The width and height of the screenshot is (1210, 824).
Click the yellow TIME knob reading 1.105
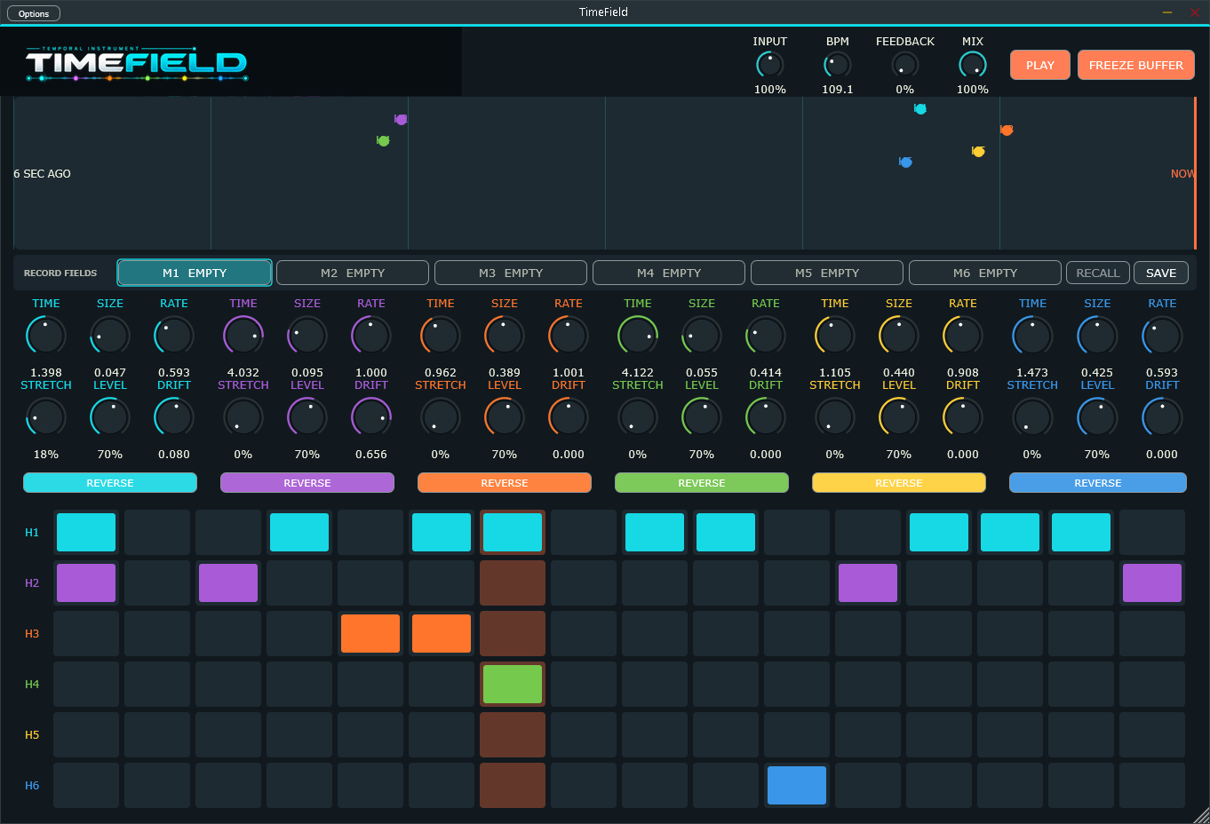[835, 336]
